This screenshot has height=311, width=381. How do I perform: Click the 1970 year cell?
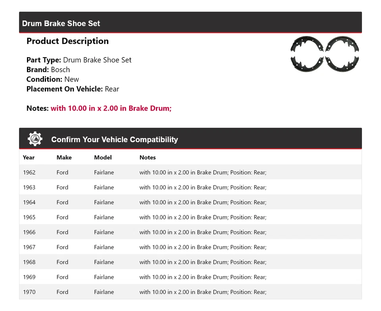click(29, 292)
